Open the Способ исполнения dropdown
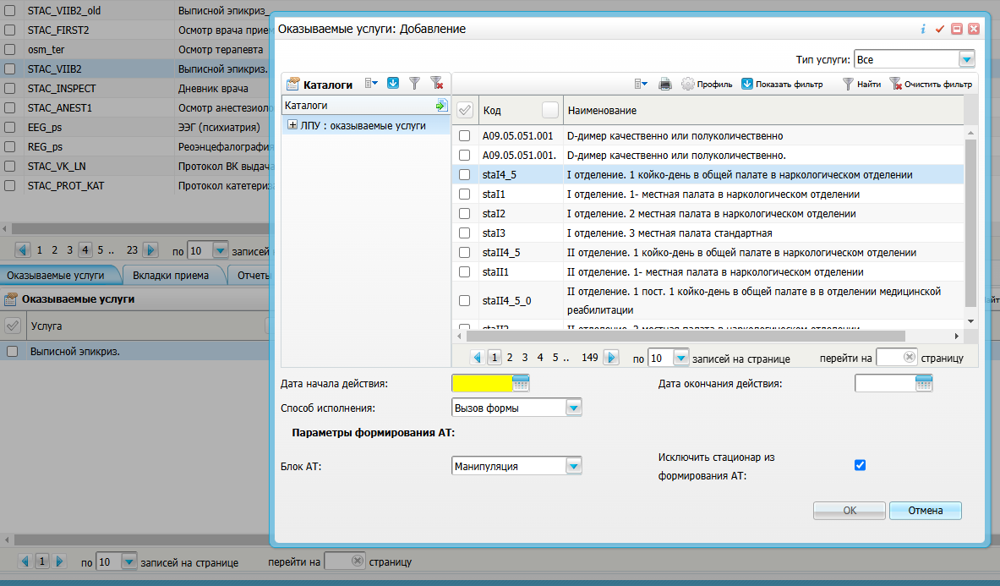 574,408
